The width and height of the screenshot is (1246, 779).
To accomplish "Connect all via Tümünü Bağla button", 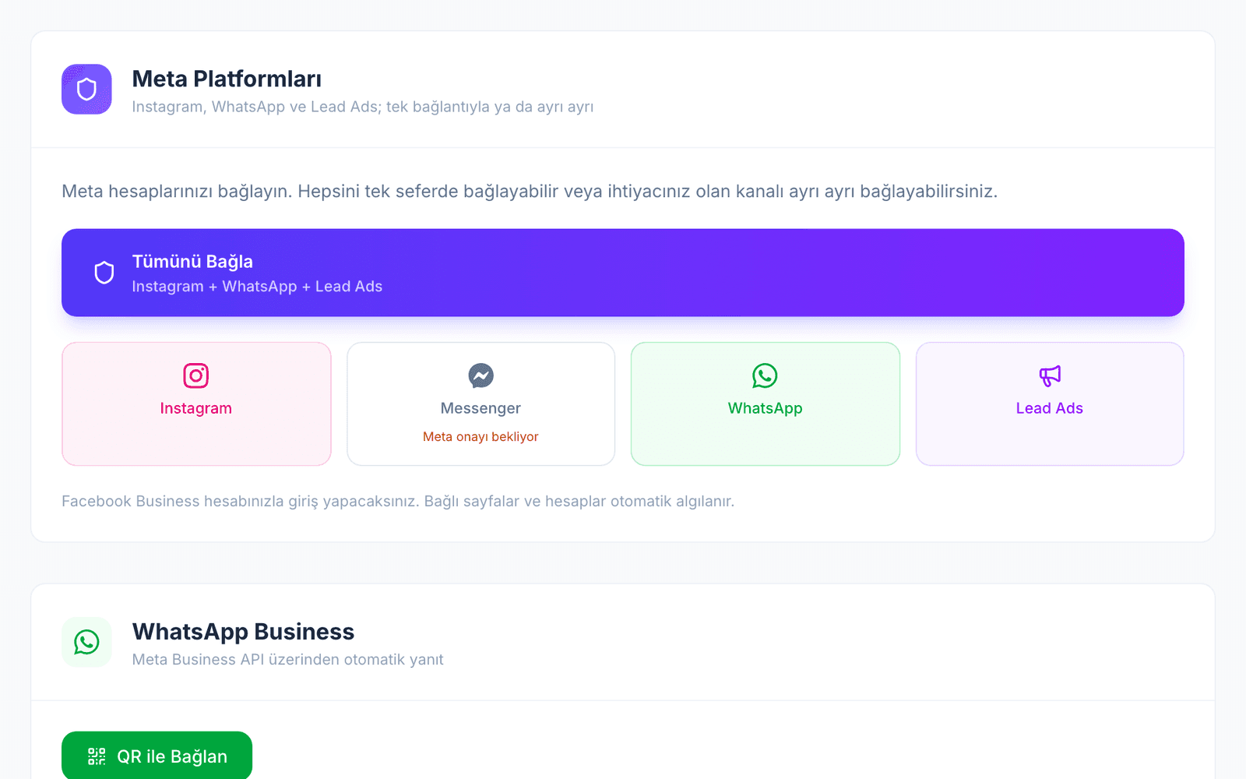I will (623, 273).
